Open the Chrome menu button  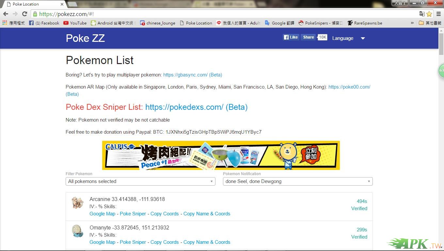coord(439,14)
